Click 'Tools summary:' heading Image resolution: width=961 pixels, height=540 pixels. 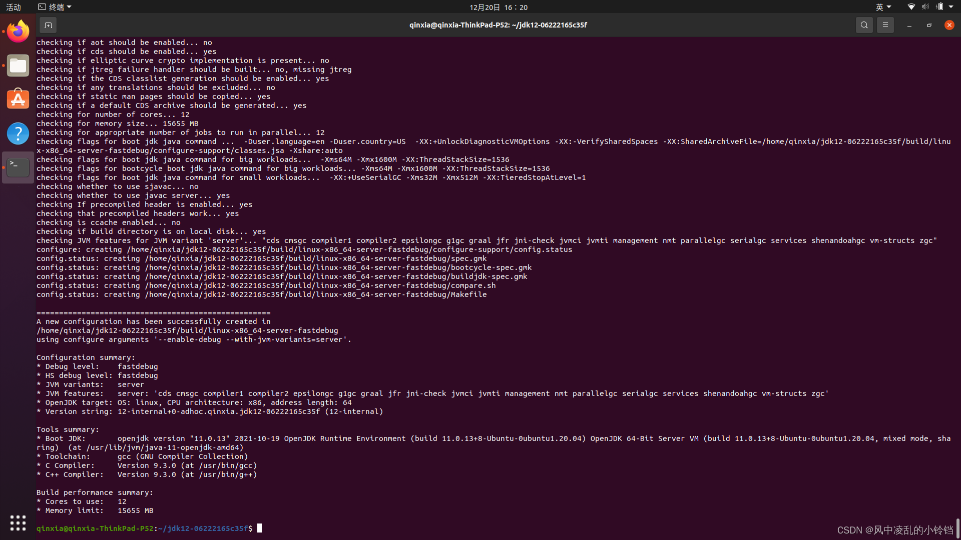point(68,429)
